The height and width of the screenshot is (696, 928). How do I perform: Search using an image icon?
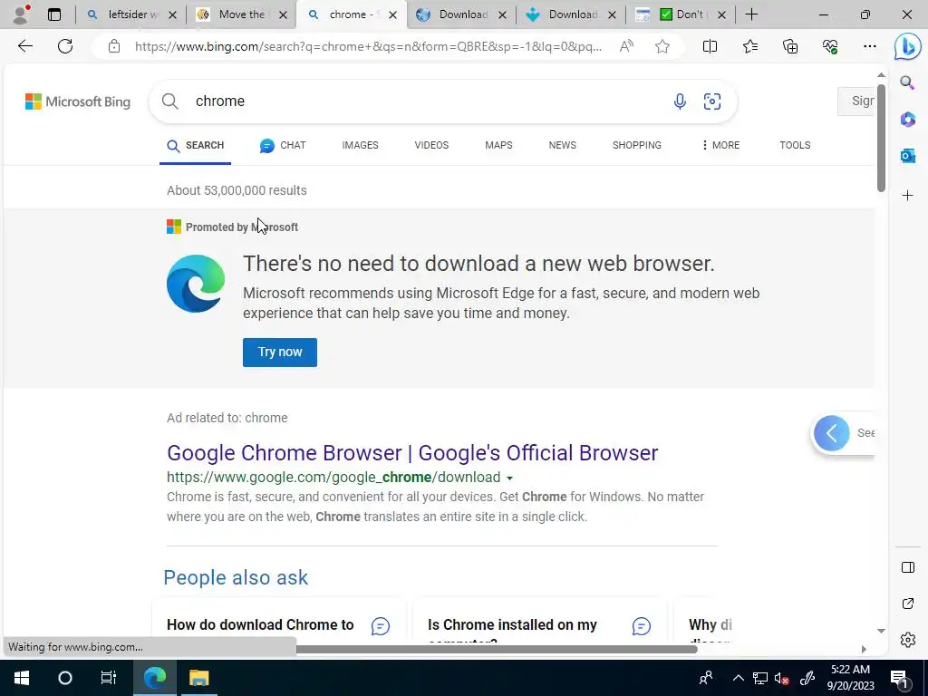pyautogui.click(x=712, y=101)
